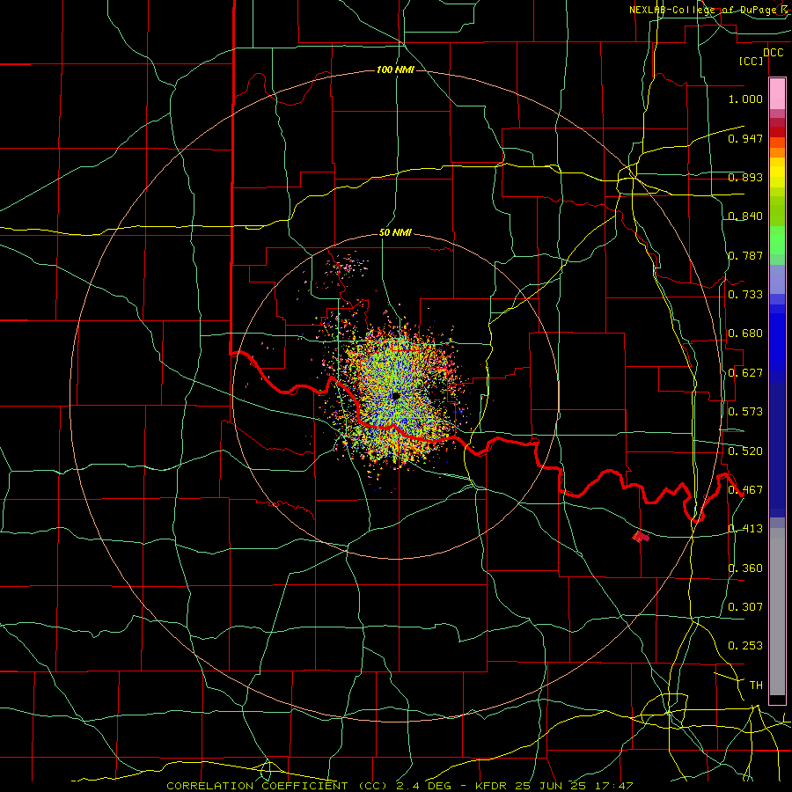Select the 0.733 scale value

(745, 295)
